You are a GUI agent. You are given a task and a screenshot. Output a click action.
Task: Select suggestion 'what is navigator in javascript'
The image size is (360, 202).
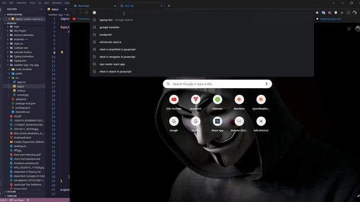pyautogui.click(x=202, y=57)
